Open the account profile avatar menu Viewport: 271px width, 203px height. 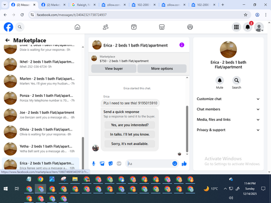click(x=259, y=27)
